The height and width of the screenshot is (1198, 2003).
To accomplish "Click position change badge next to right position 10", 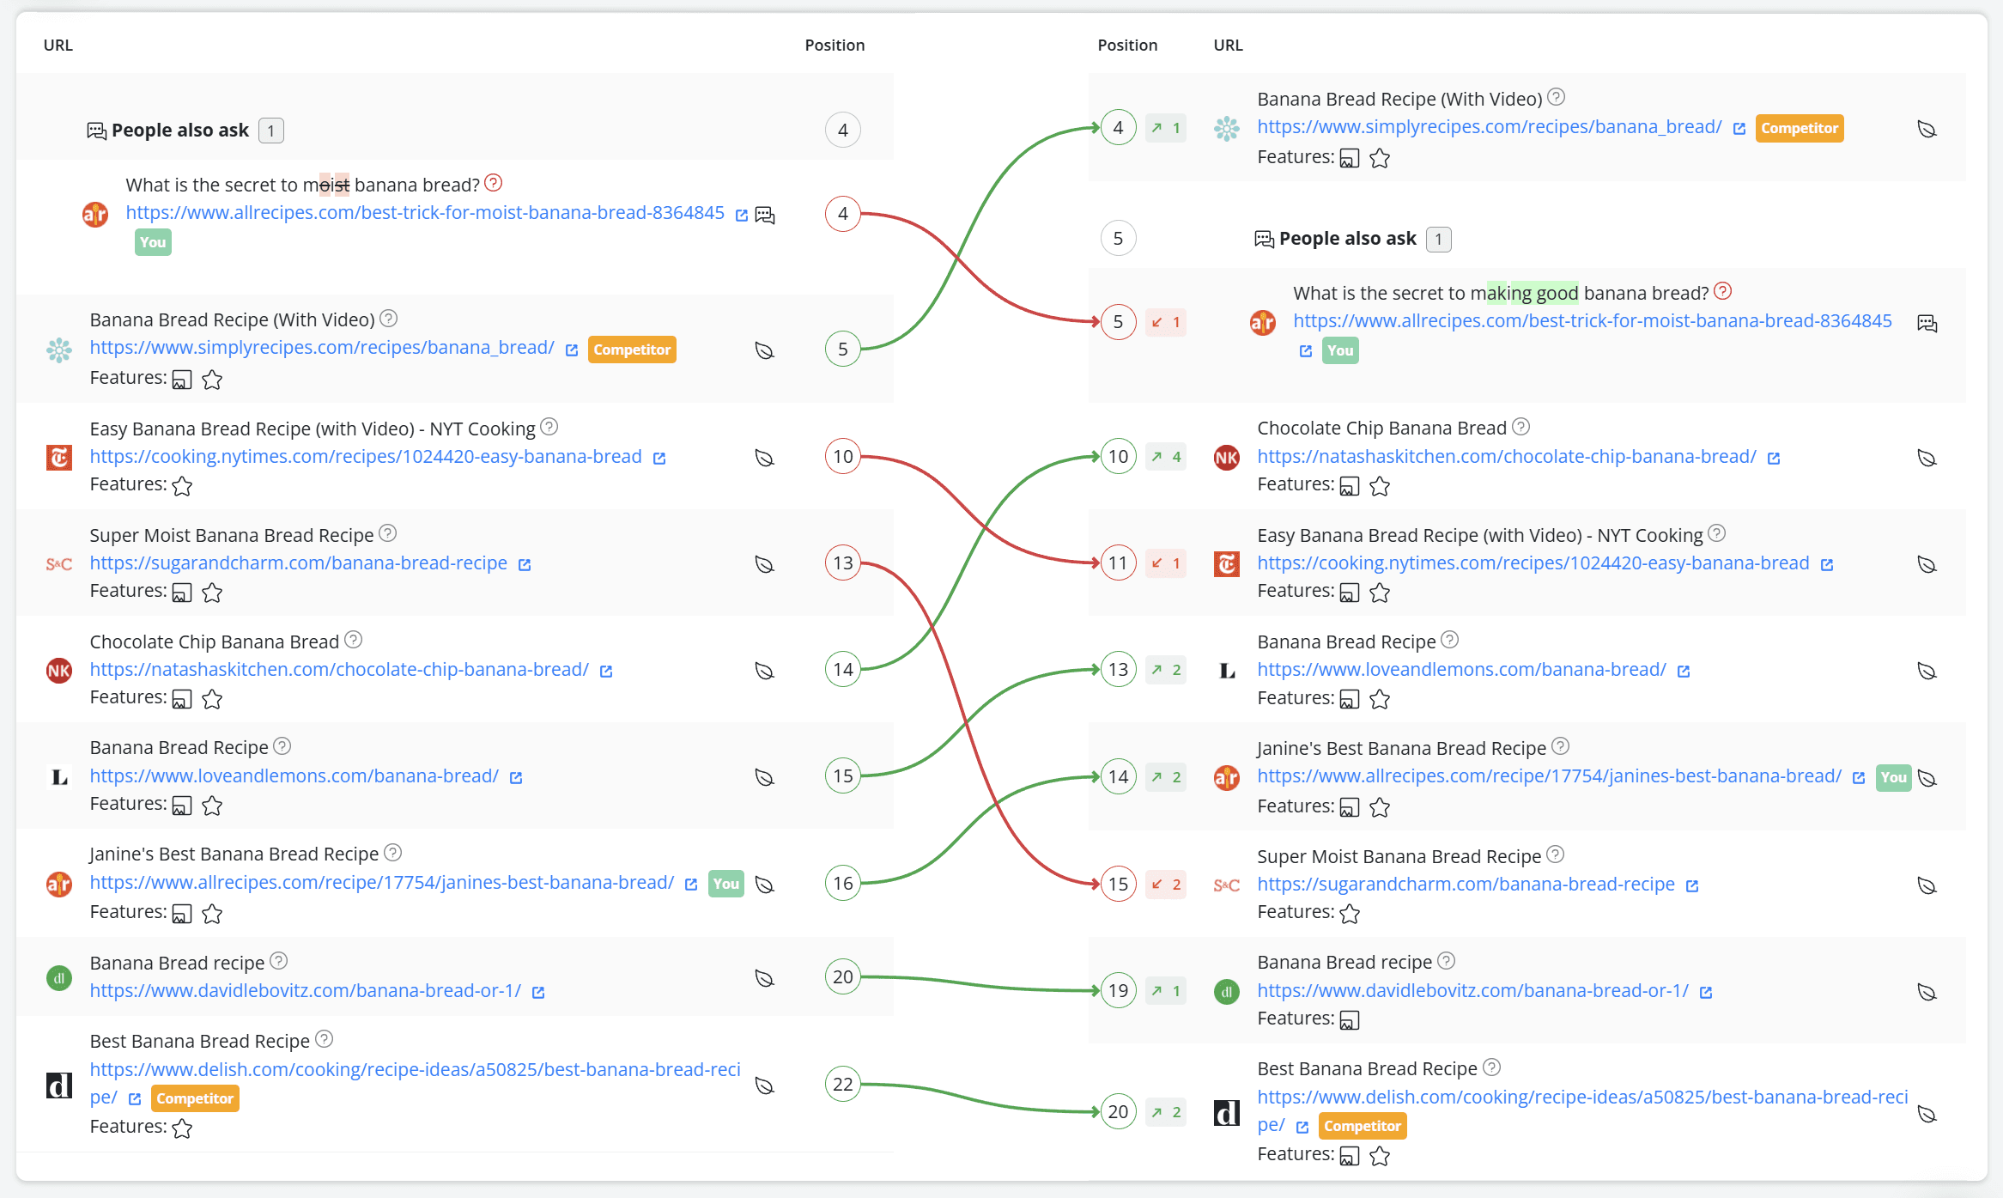I will pos(1166,457).
